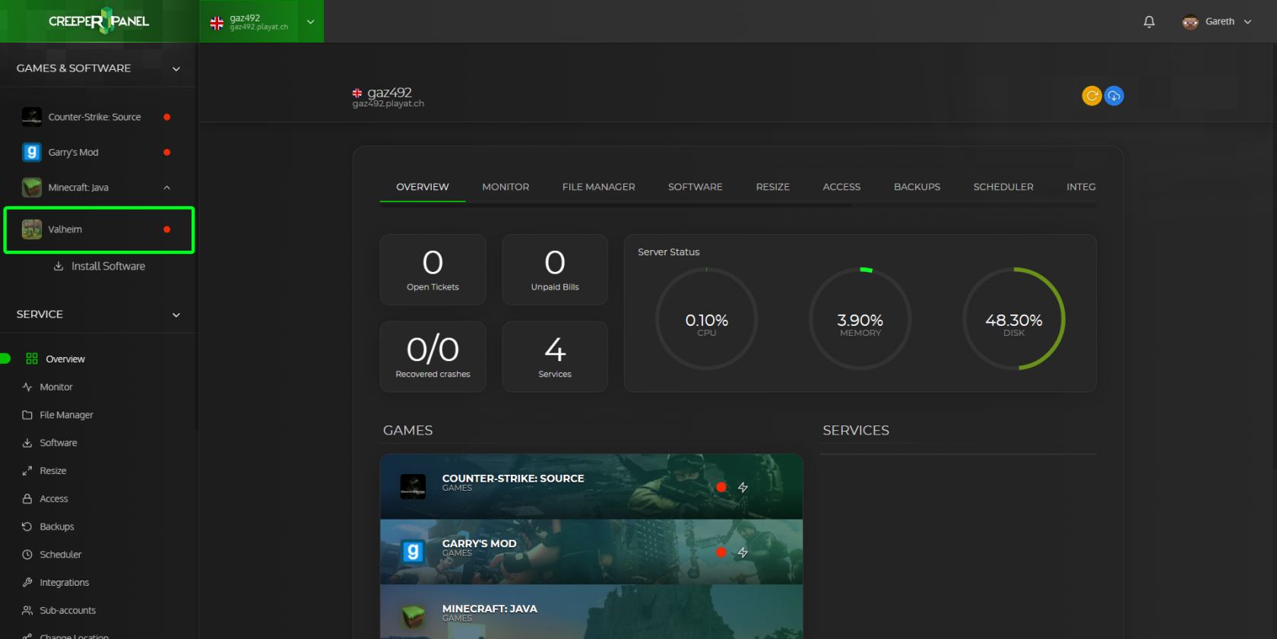The height and width of the screenshot is (639, 1277).
Task: Click the Access padlock icon
Action: (x=27, y=498)
